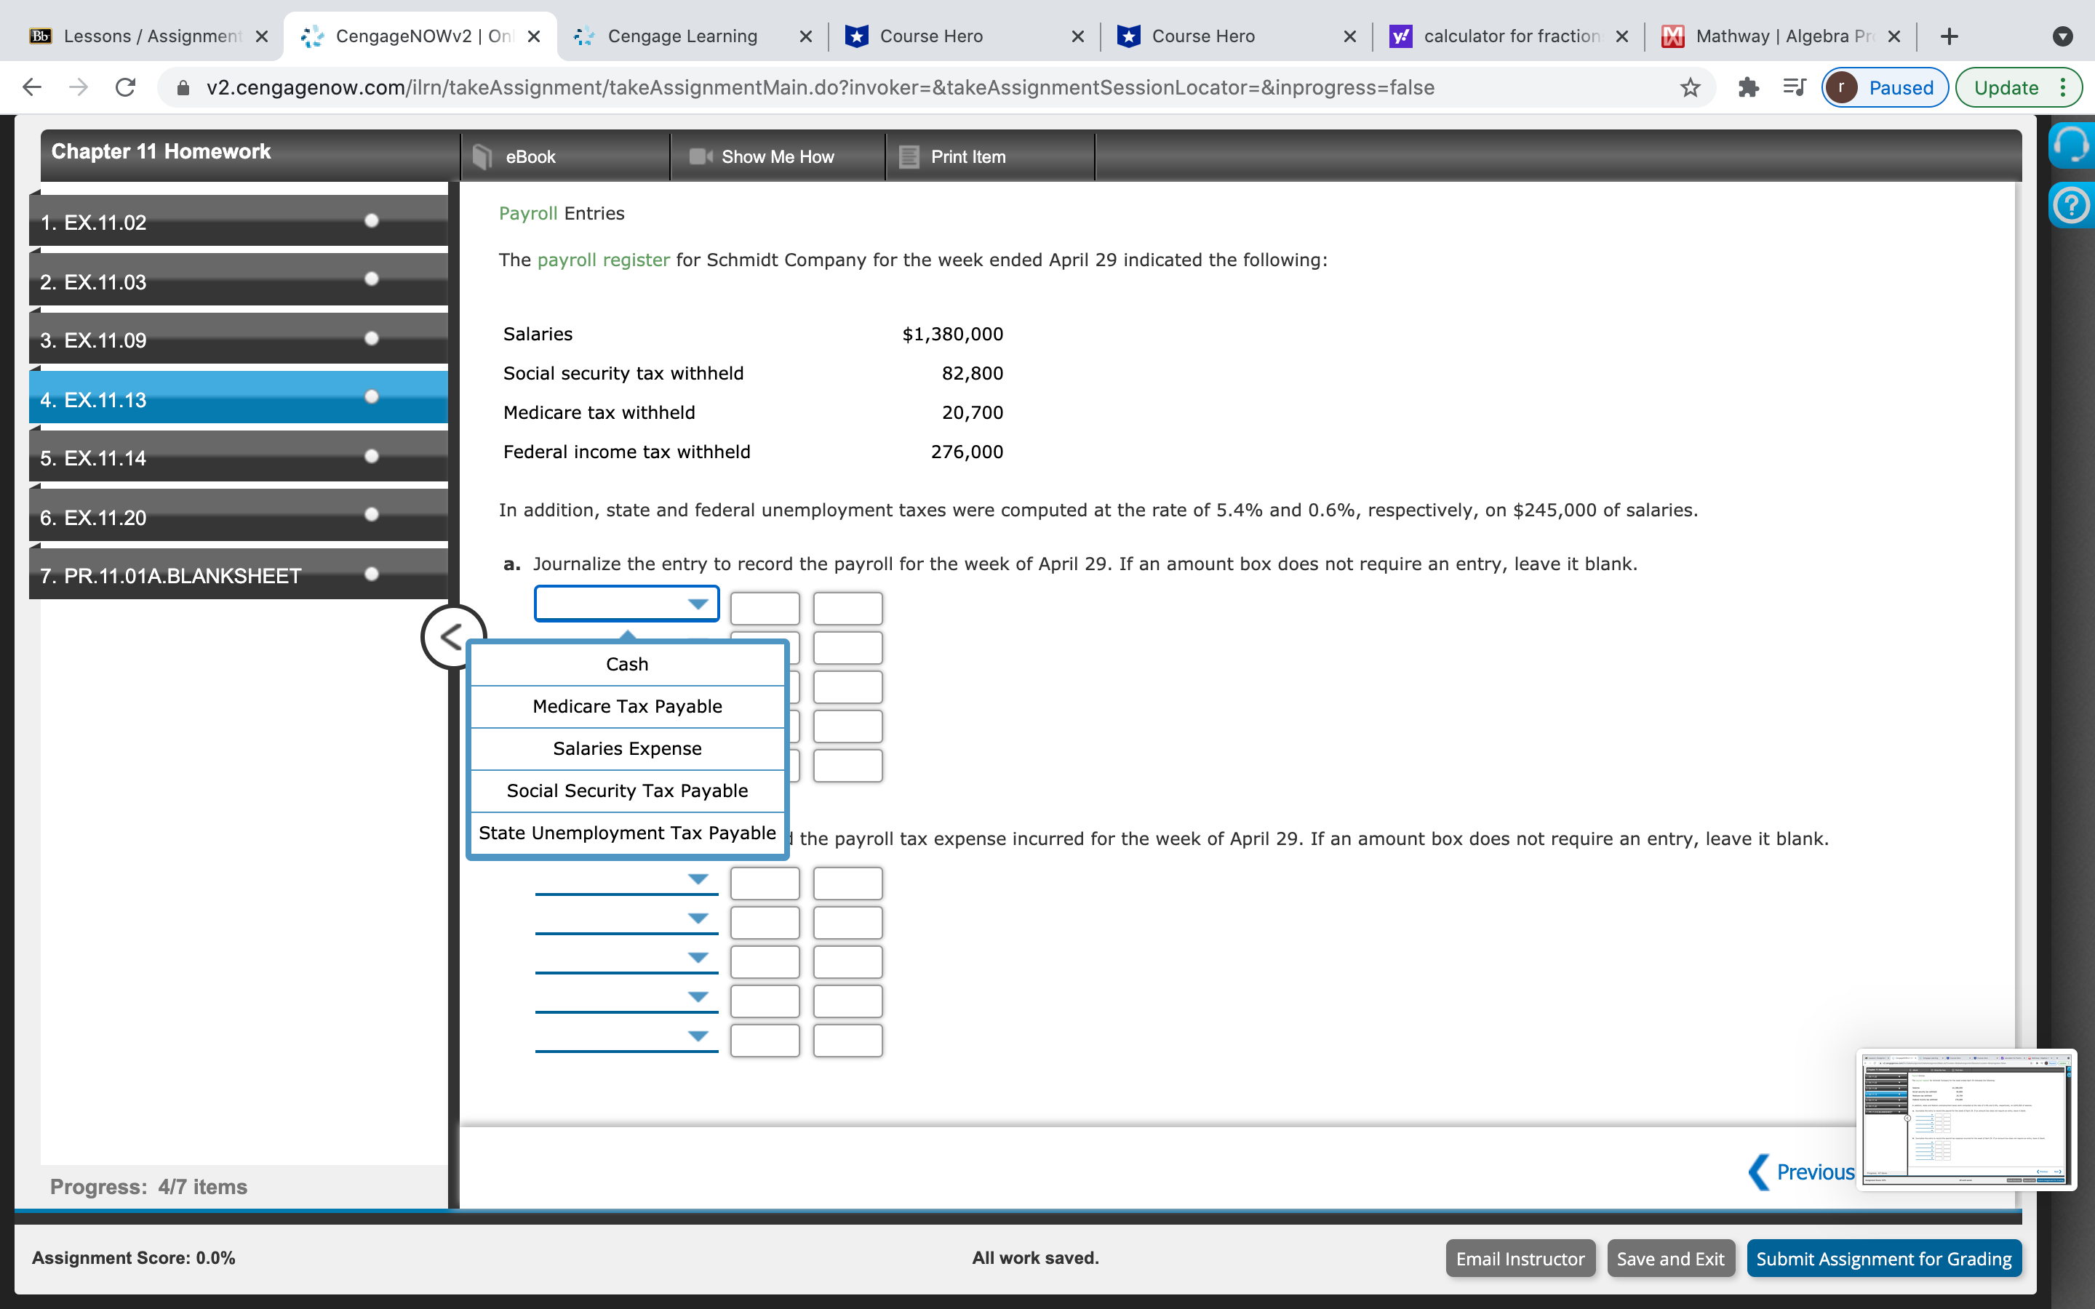Click the Show Me How video icon
This screenshot has height=1309, width=2095.
click(700, 156)
